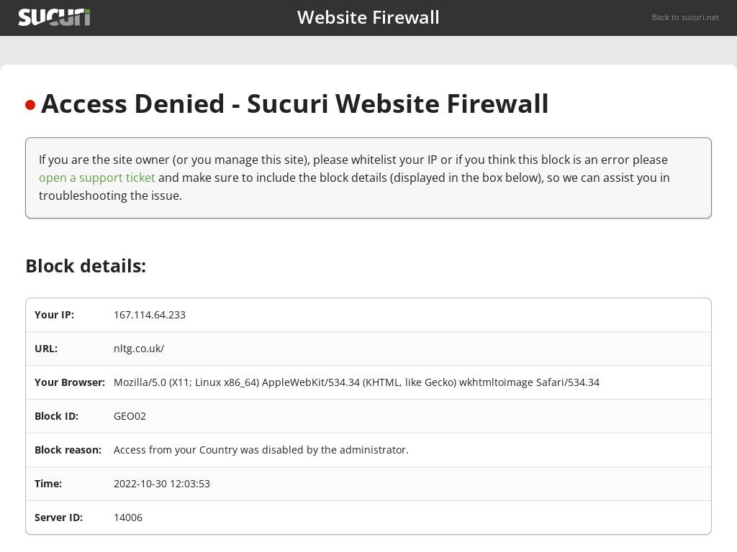Click the blocked URL nltg.co.uk/

139,349
